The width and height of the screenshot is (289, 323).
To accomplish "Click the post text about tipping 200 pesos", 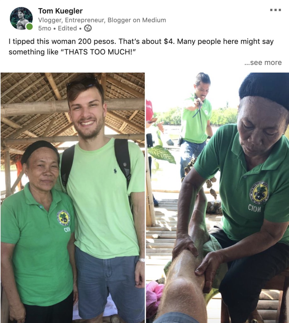I will coord(141,47).
